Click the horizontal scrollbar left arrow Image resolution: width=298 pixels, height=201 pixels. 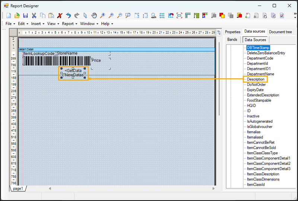tap(50, 188)
